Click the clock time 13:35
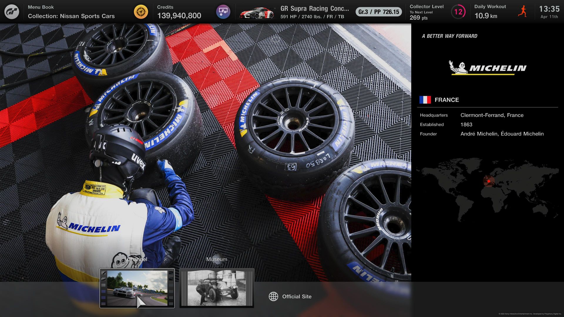The image size is (564, 317). (x=549, y=9)
